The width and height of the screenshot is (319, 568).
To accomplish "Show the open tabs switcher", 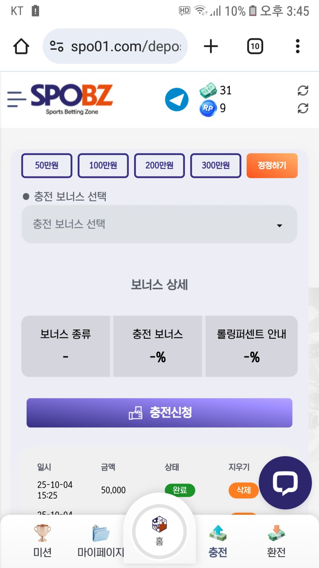I will tap(255, 47).
